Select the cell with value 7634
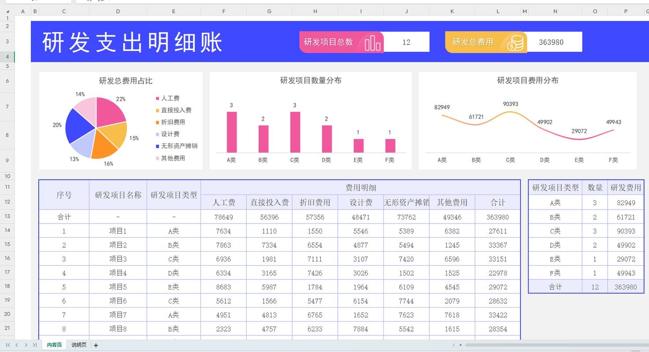Screen dimensions: 649x352 (224, 231)
